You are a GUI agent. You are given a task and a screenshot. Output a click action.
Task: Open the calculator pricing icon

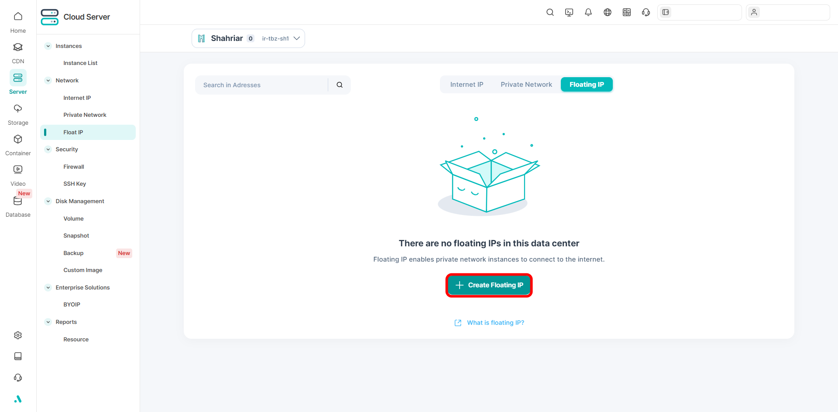pos(627,12)
